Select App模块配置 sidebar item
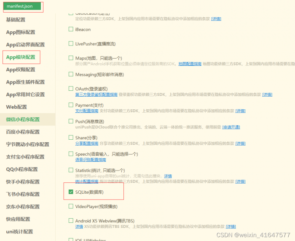 (x=21, y=57)
